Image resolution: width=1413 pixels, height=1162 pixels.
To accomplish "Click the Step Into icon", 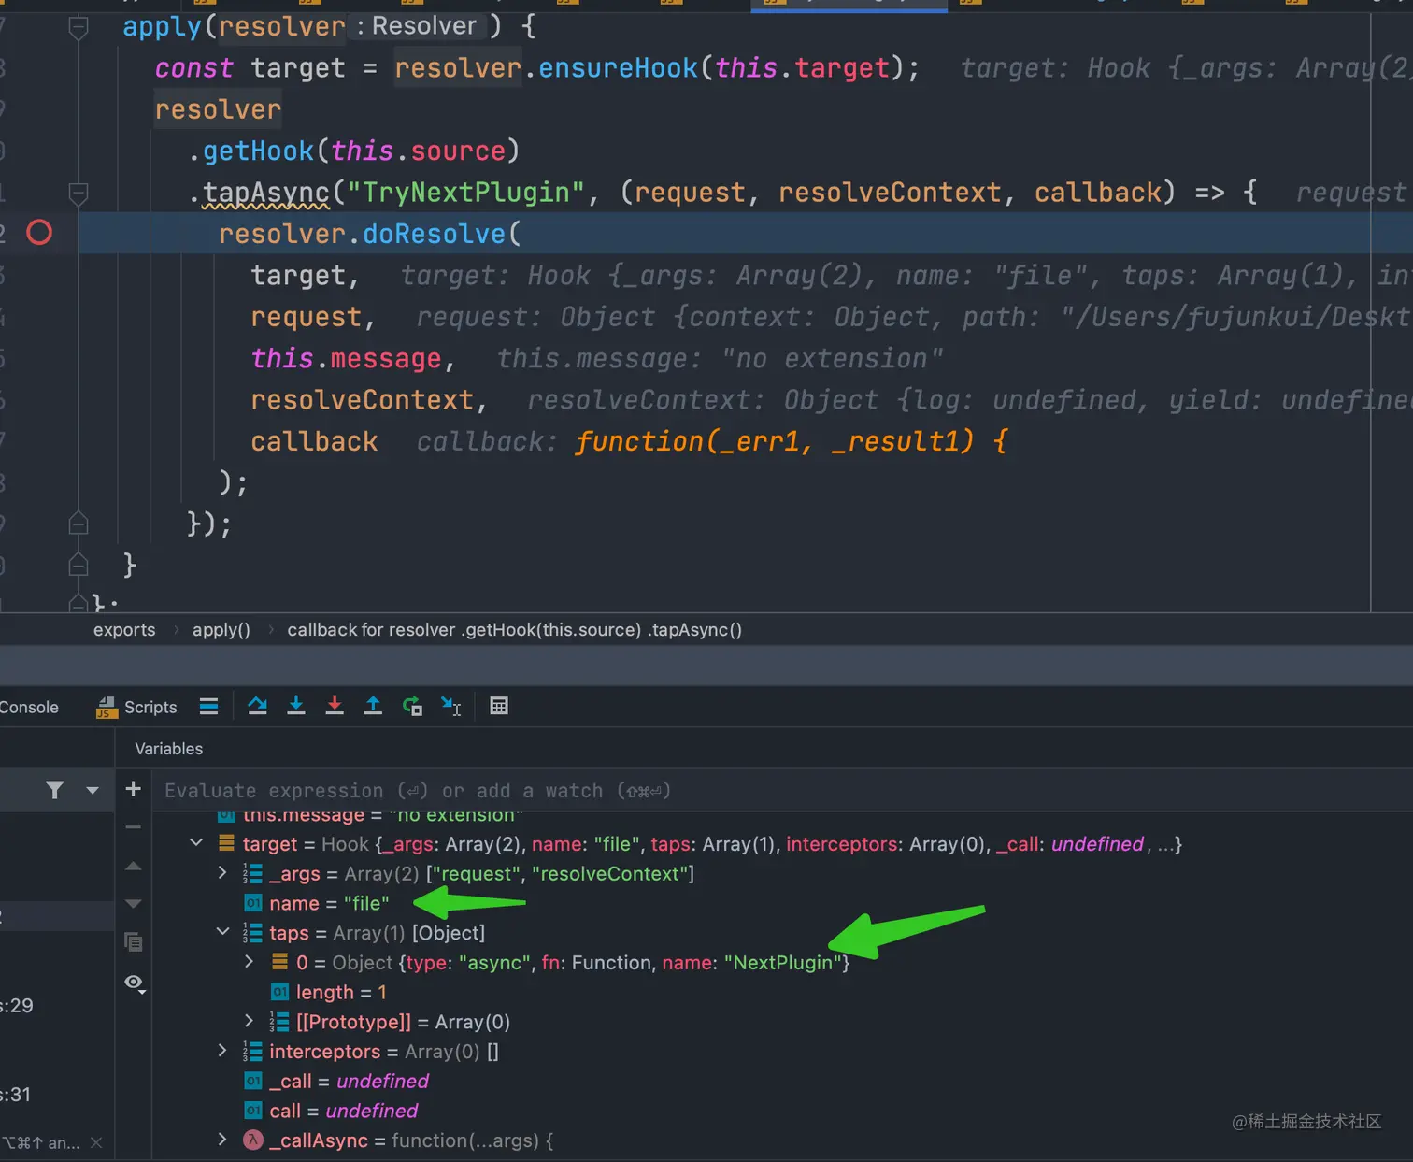I will point(296,706).
